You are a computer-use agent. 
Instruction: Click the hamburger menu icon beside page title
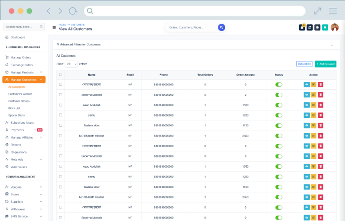(54, 28)
